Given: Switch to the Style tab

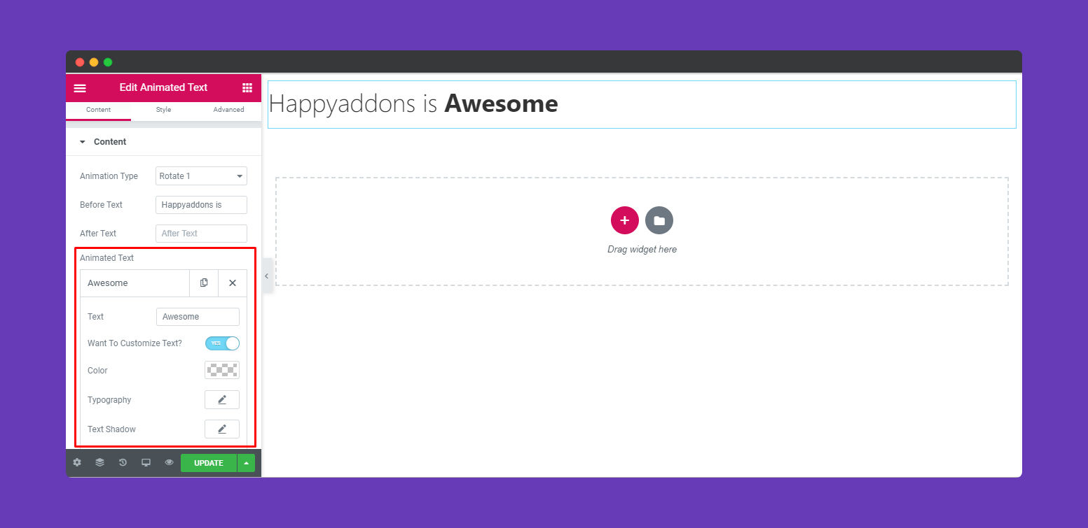Looking at the screenshot, I should [x=163, y=110].
